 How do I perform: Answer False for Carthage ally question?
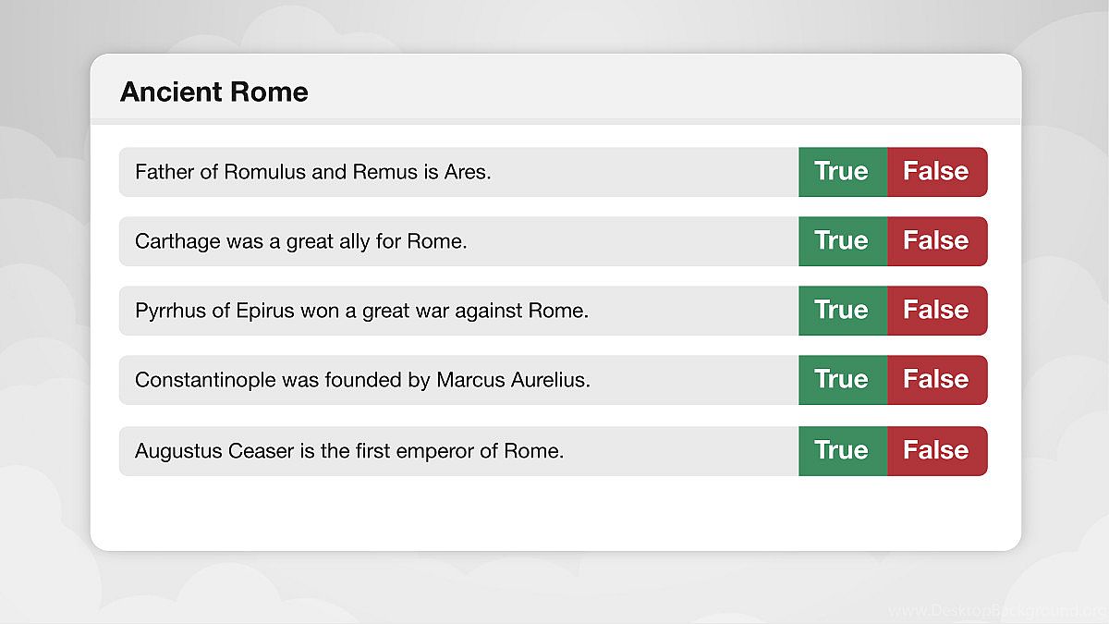point(936,241)
